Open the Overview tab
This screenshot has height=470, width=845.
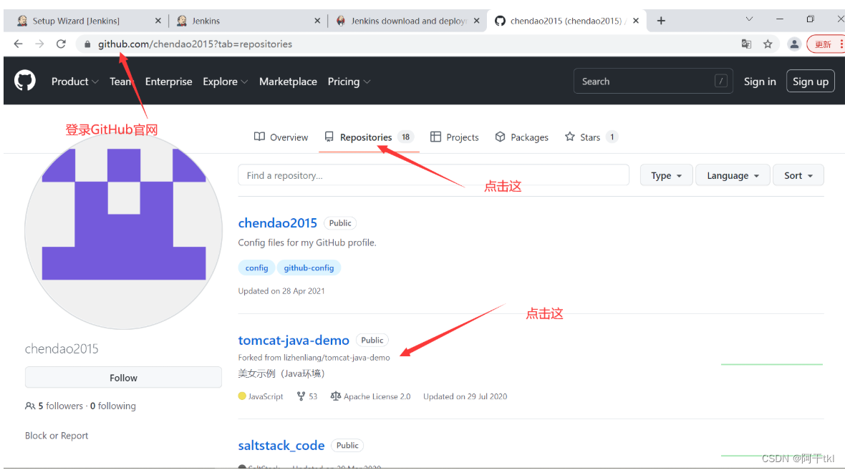(281, 137)
